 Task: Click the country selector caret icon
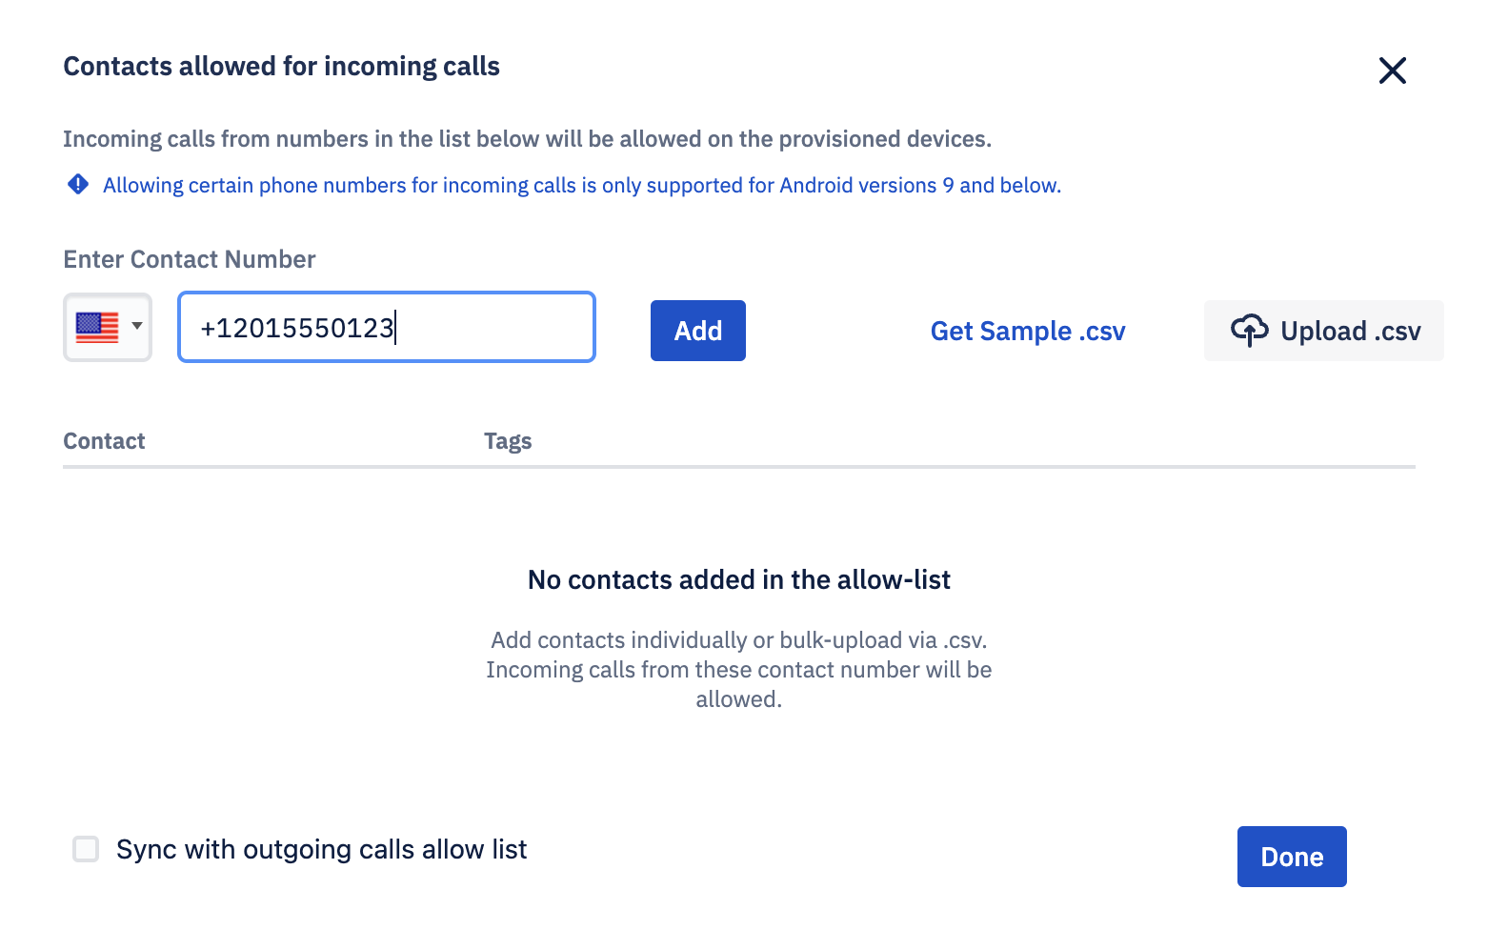(x=135, y=327)
